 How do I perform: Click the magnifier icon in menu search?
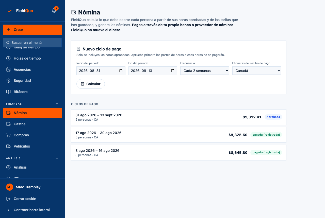pos(8,43)
